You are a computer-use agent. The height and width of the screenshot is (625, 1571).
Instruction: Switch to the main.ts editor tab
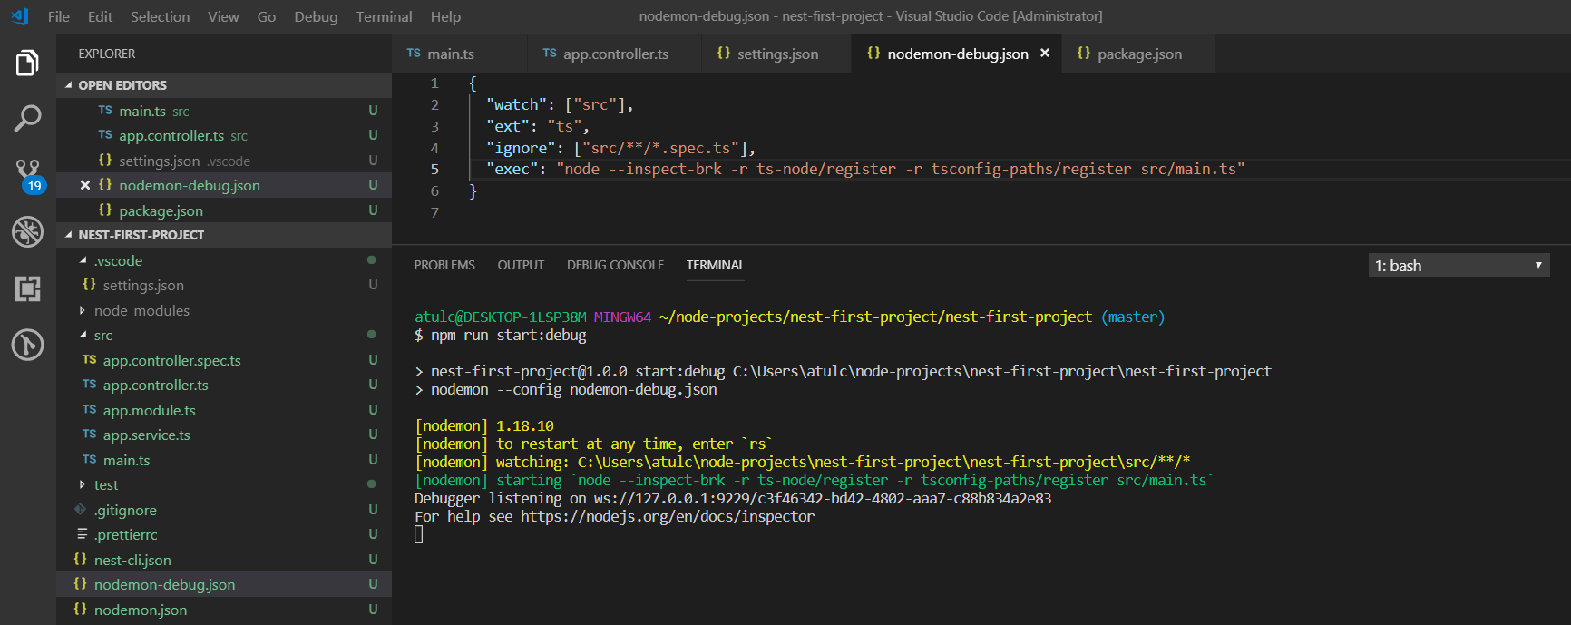pyautogui.click(x=460, y=54)
